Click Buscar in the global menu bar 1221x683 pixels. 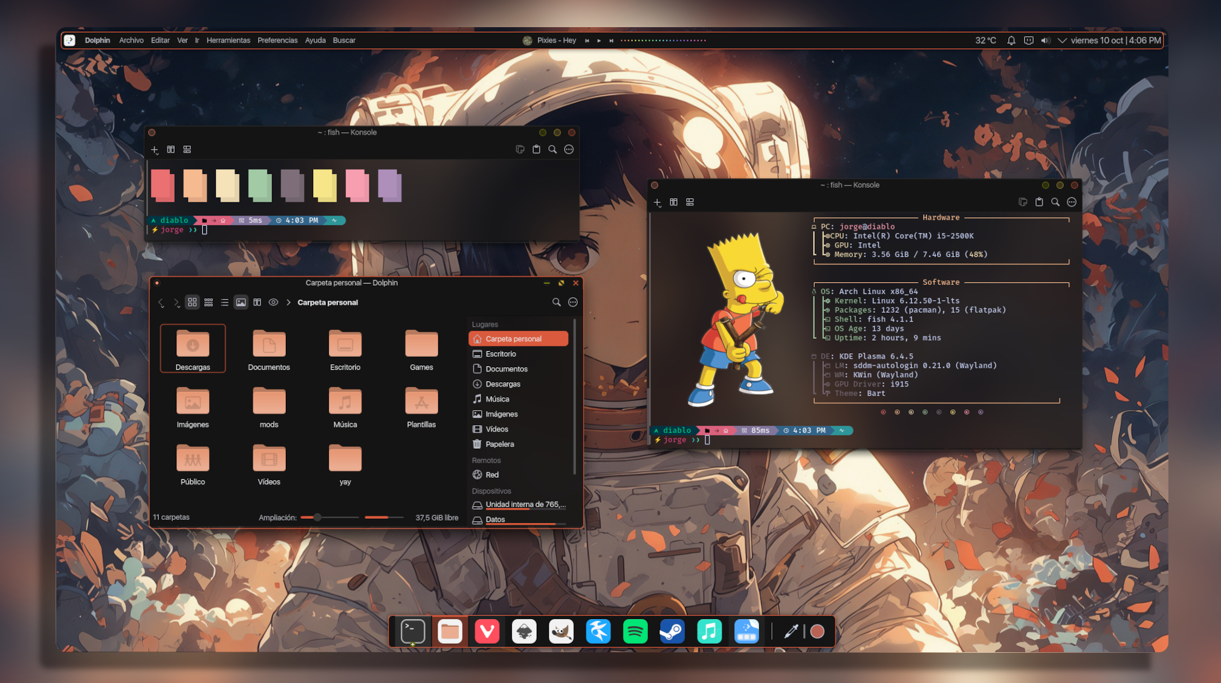point(344,40)
